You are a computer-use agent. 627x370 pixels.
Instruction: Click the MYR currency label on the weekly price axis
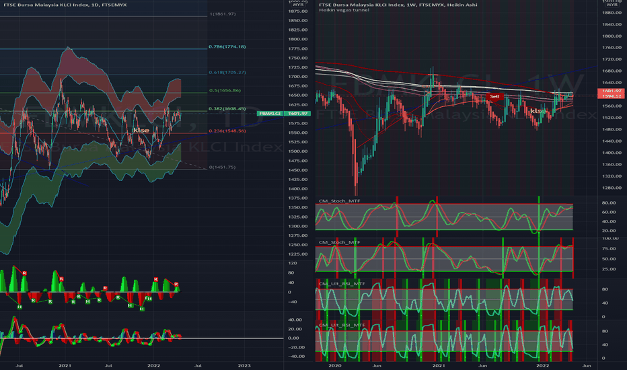612,5
